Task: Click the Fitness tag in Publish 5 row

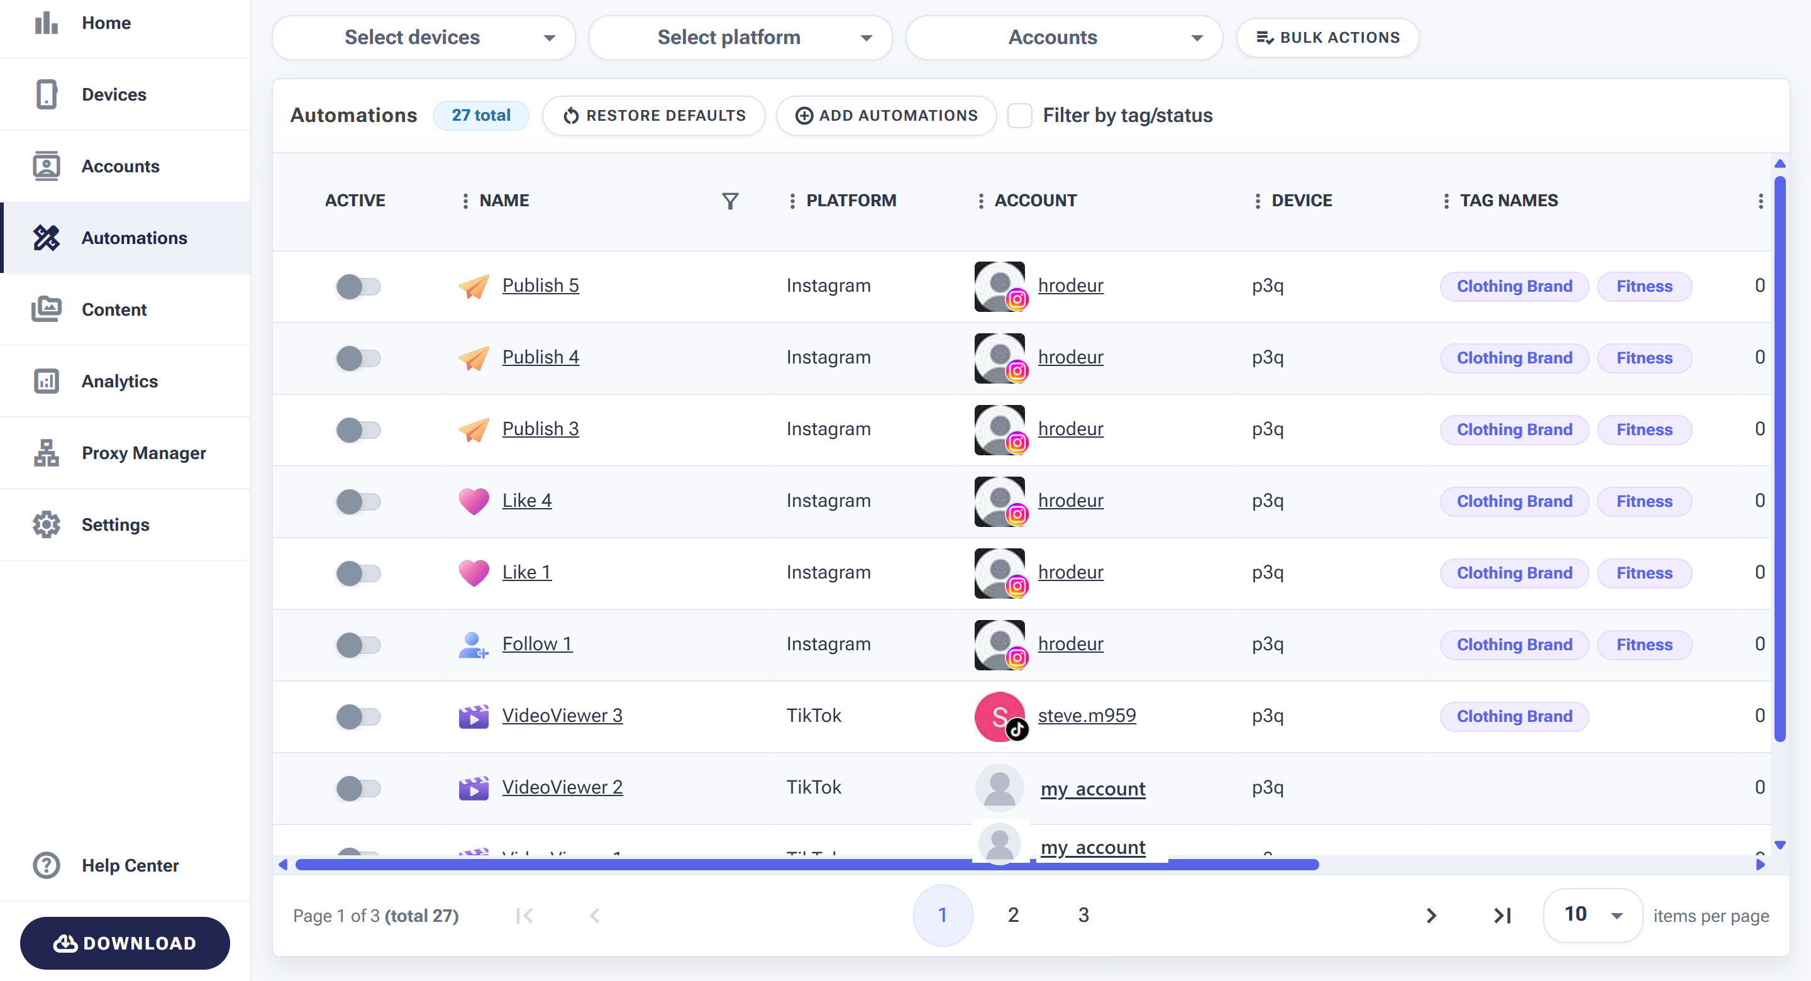Action: pyautogui.click(x=1644, y=286)
